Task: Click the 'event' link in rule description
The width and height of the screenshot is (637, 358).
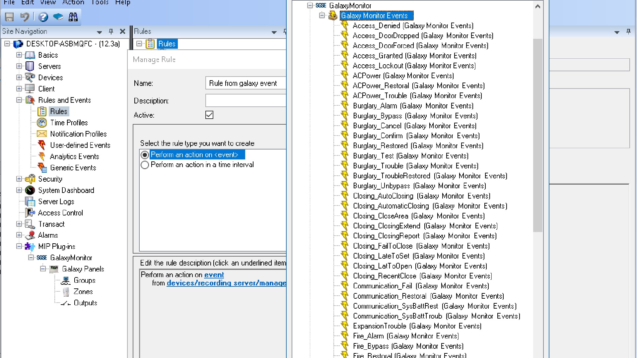Action: [214, 275]
